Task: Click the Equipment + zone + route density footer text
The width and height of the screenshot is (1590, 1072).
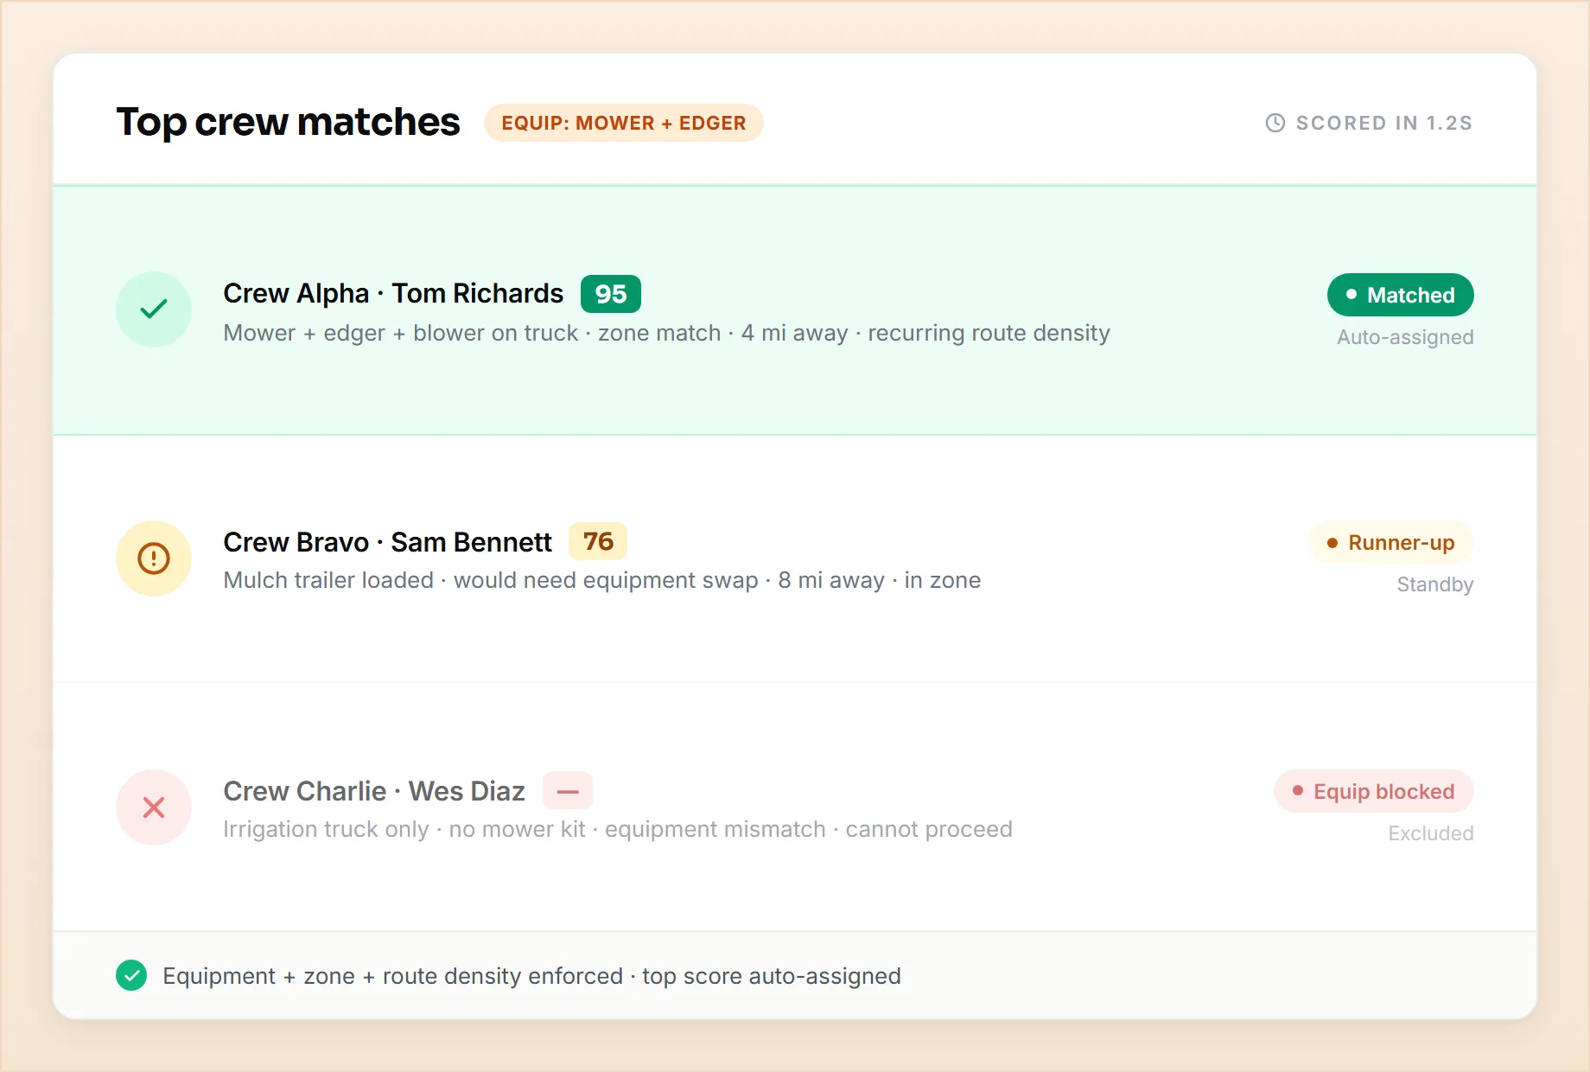Action: click(x=531, y=976)
